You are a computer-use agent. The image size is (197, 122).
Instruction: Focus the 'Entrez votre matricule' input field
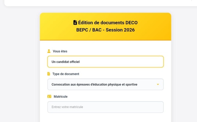tap(105, 107)
